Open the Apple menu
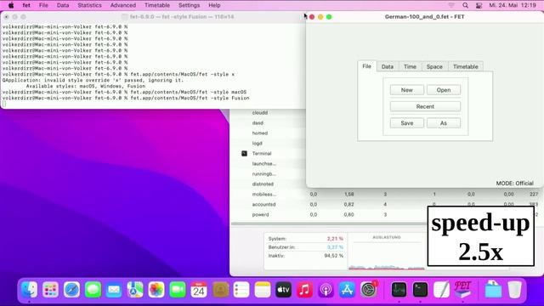544x306 pixels. tap(11, 5)
